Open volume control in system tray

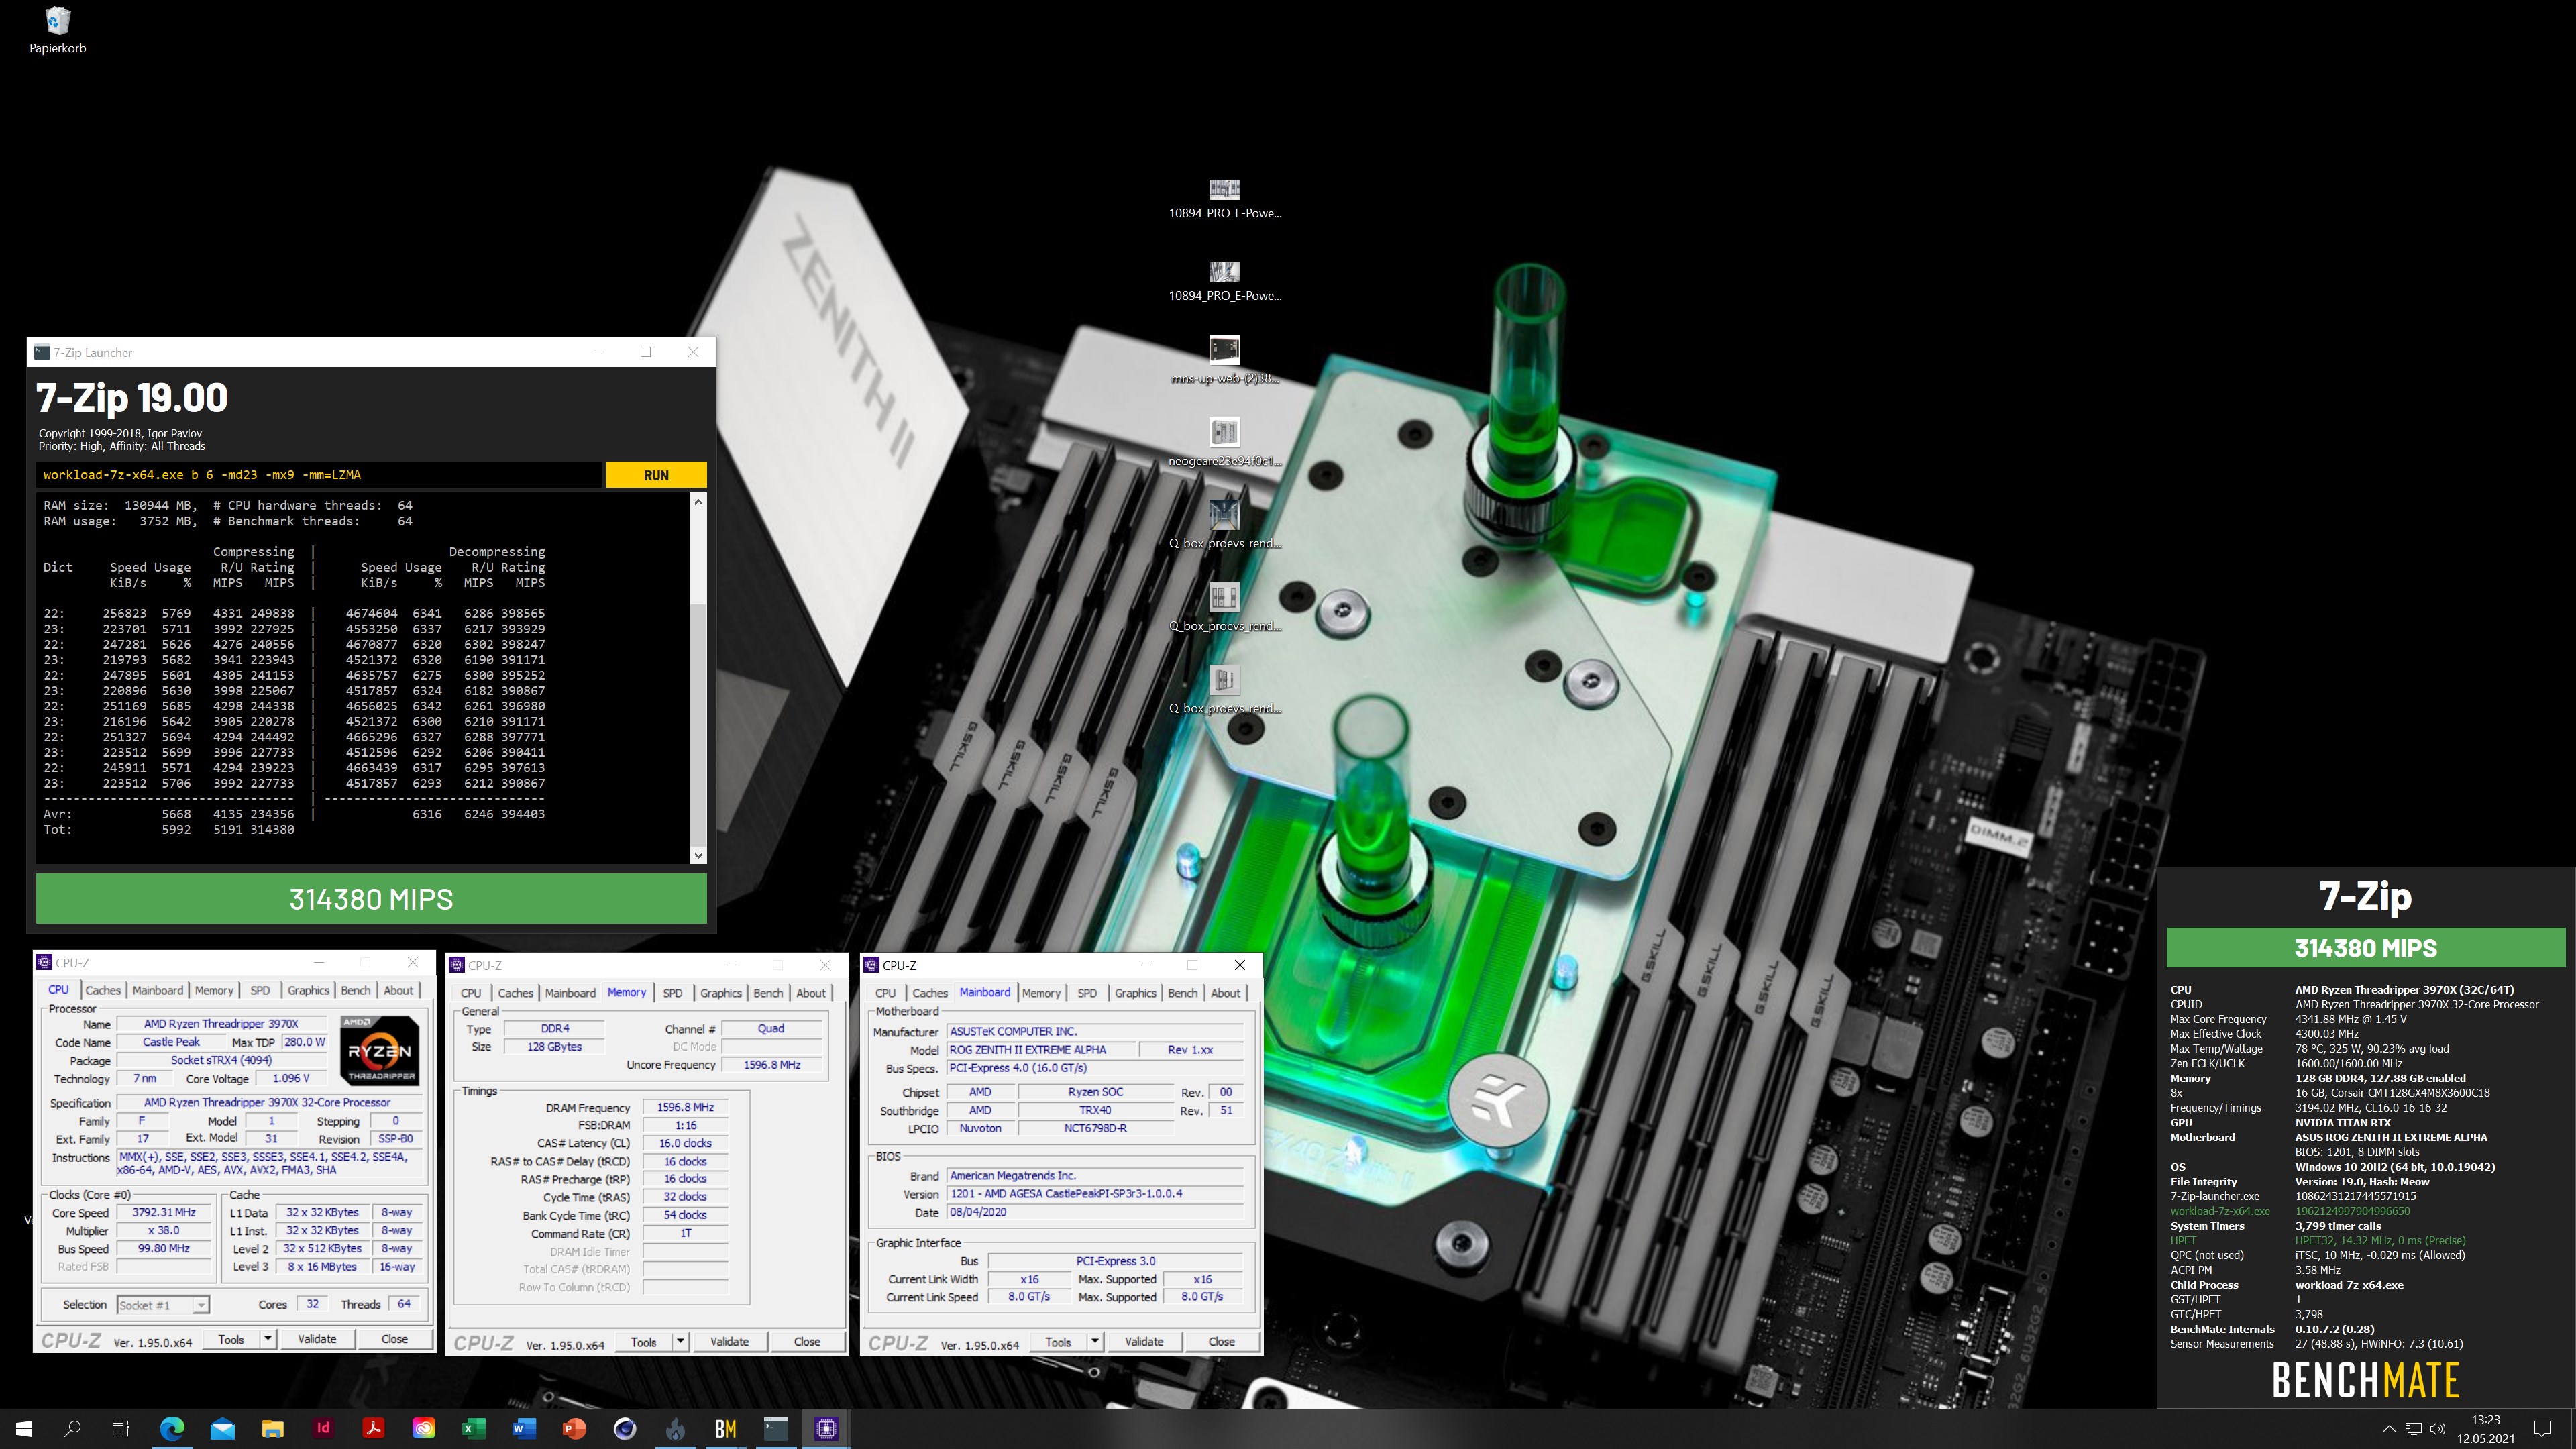point(2437,1428)
